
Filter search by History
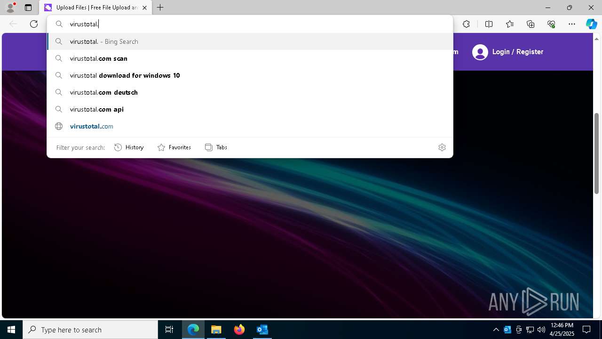pyautogui.click(x=129, y=147)
